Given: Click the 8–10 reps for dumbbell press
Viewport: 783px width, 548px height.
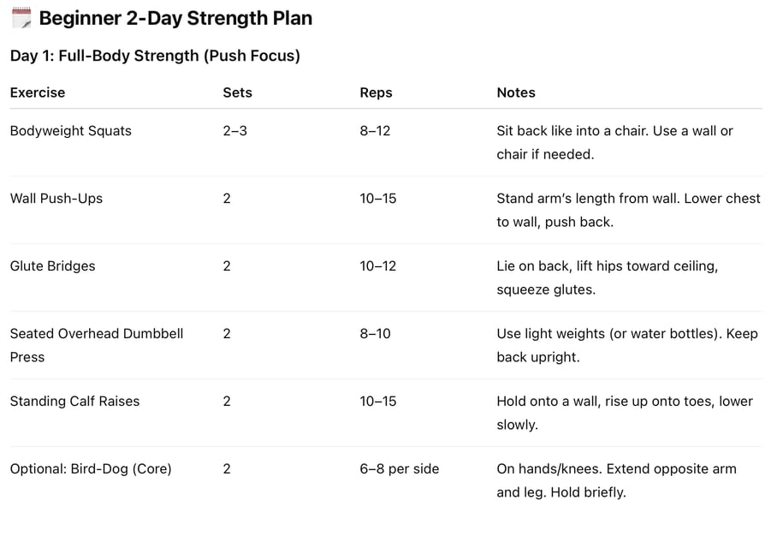Looking at the screenshot, I should (x=375, y=333).
